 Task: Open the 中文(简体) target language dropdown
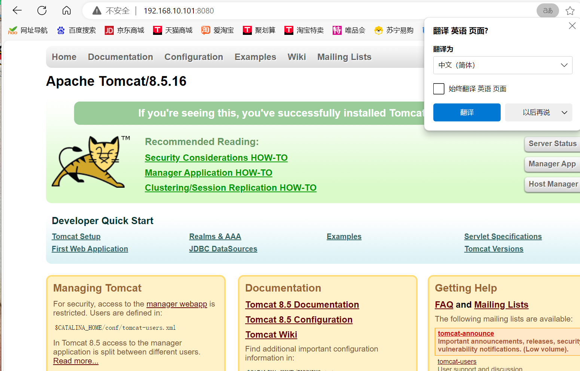503,65
